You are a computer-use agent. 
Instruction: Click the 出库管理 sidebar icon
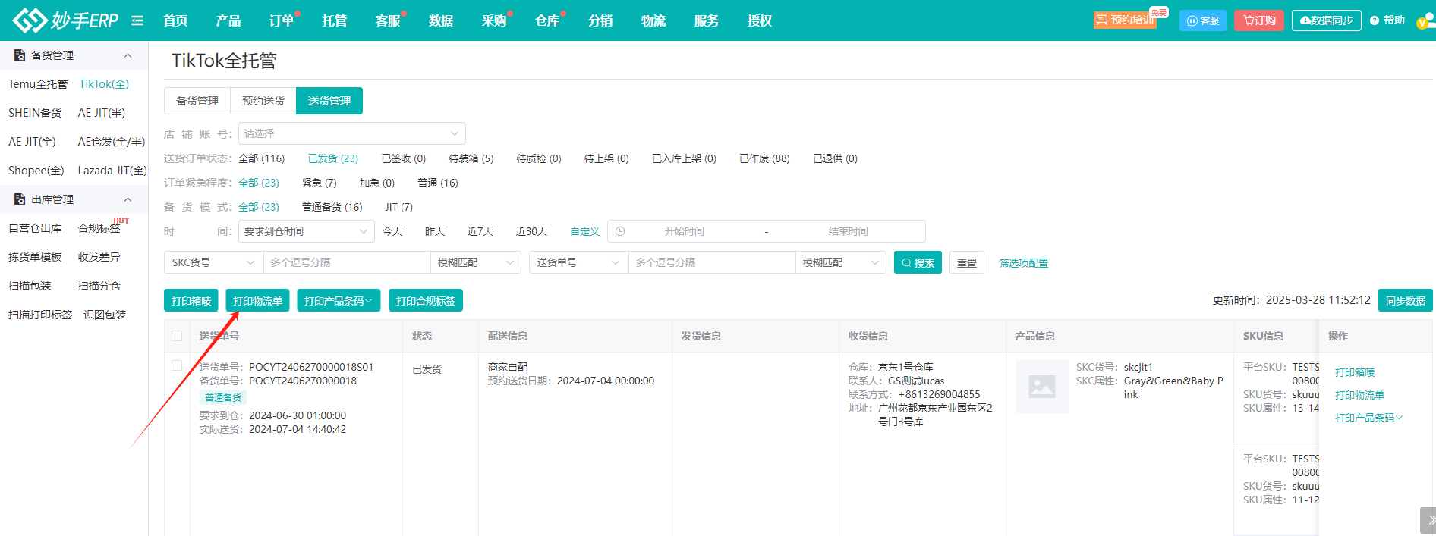tap(20, 199)
